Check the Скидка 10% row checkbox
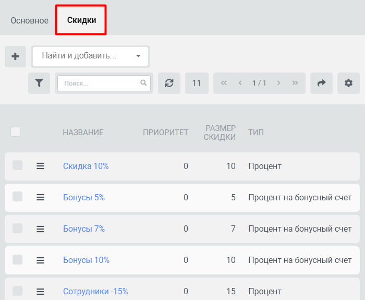365x300 pixels. tap(17, 165)
